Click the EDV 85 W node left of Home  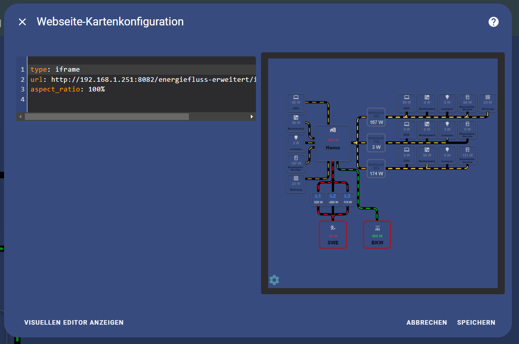[x=296, y=102]
